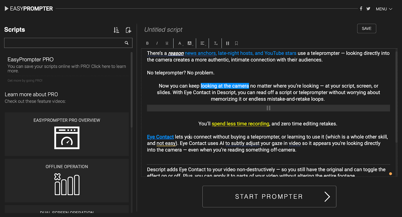Open the Facebook page icon
Image resolution: width=402 pixels, height=217 pixels.
pyautogui.click(x=361, y=9)
